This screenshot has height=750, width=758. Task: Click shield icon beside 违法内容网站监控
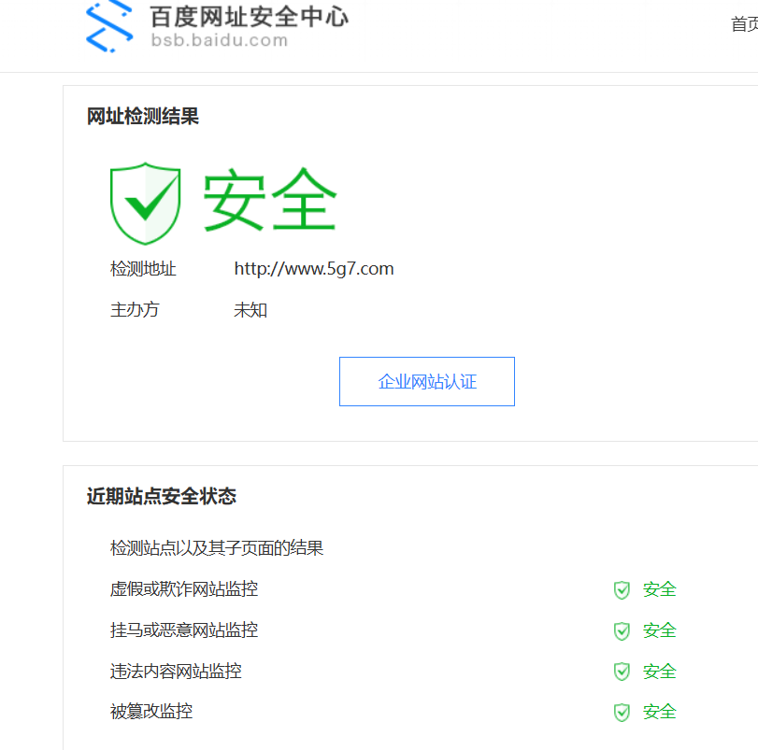coord(622,672)
